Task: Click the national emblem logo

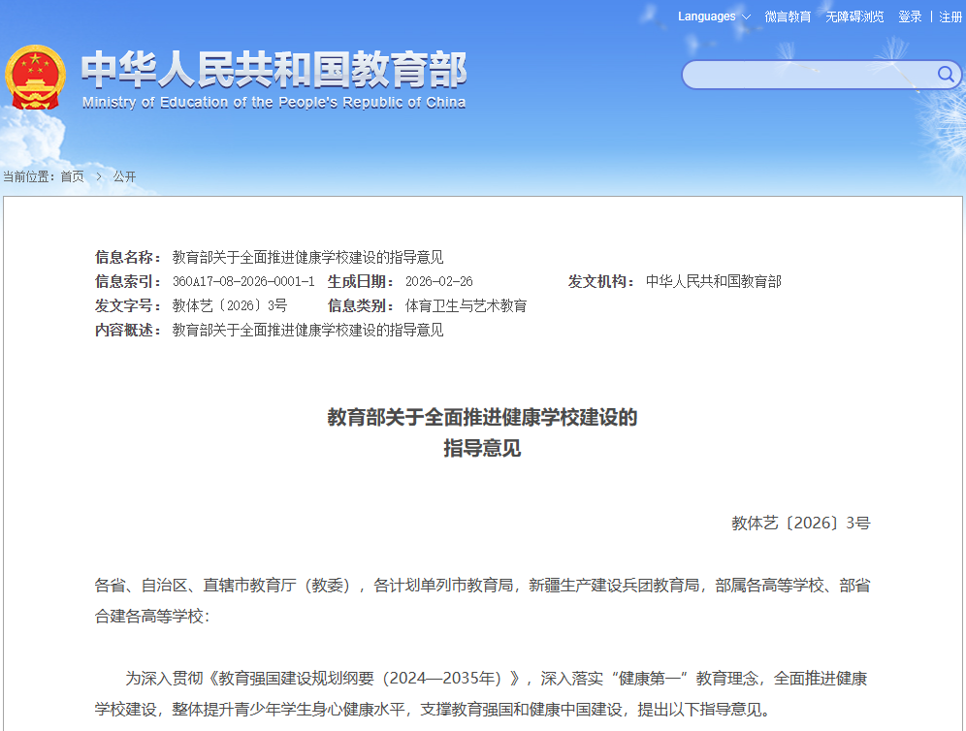Action: pos(35,78)
